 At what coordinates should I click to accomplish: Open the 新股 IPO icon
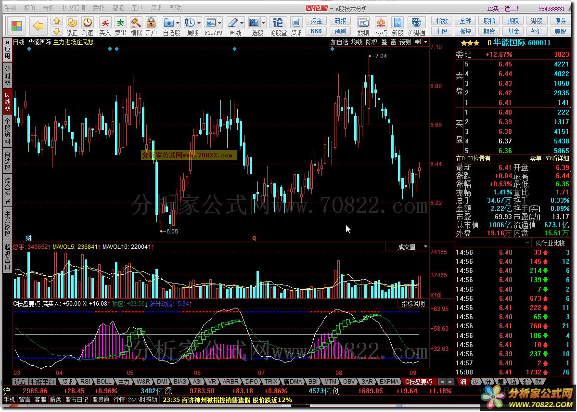pyautogui.click(x=397, y=26)
